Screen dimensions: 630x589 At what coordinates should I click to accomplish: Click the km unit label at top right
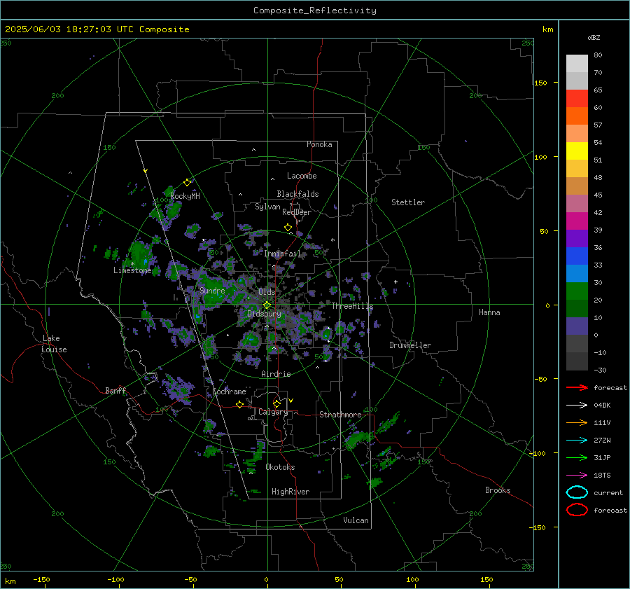(x=547, y=29)
